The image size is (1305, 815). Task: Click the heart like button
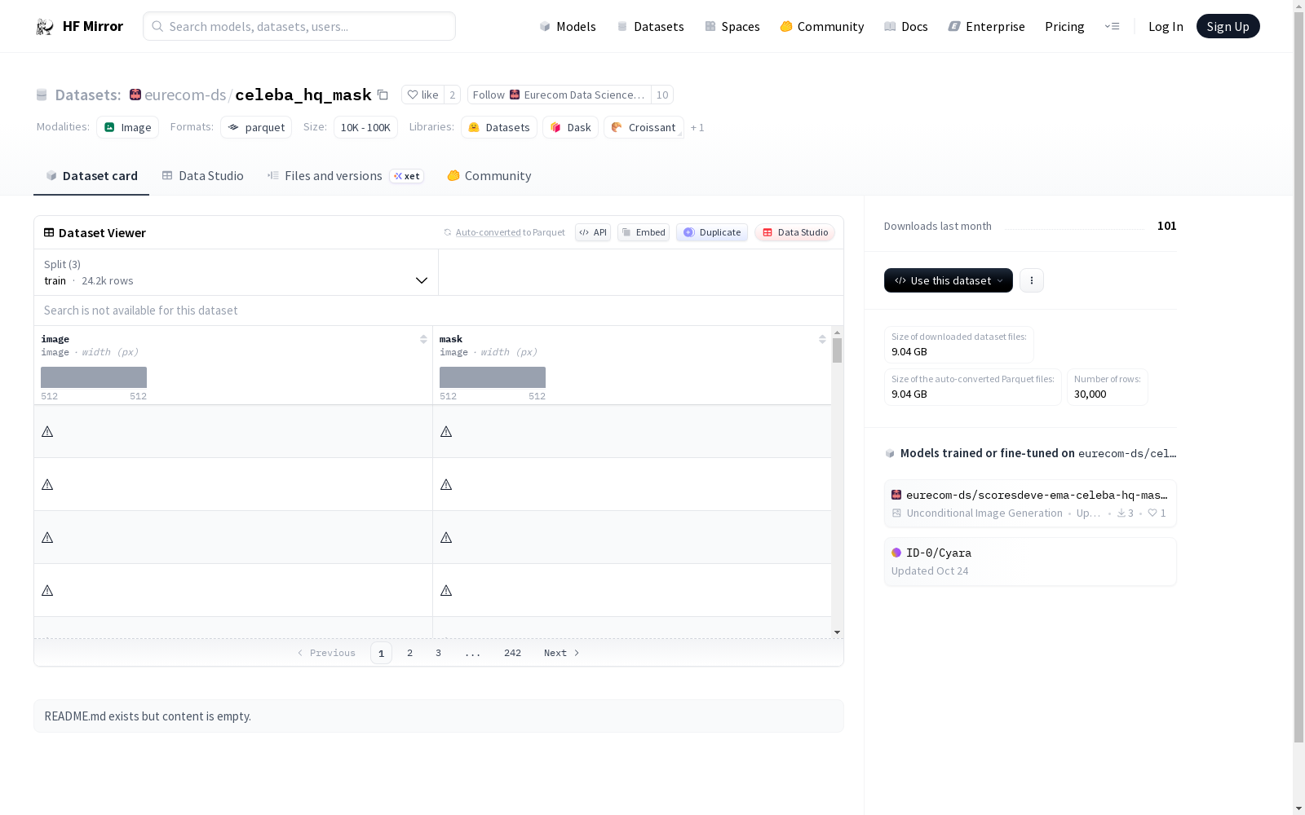(x=422, y=95)
